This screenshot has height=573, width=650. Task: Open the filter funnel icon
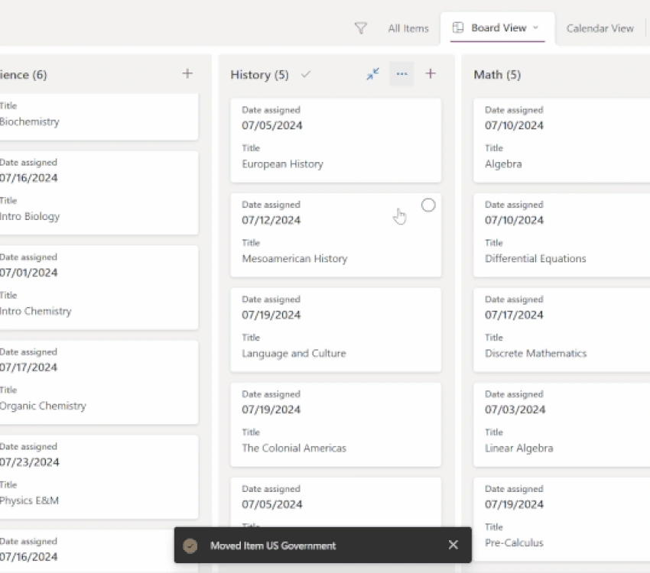click(x=361, y=28)
